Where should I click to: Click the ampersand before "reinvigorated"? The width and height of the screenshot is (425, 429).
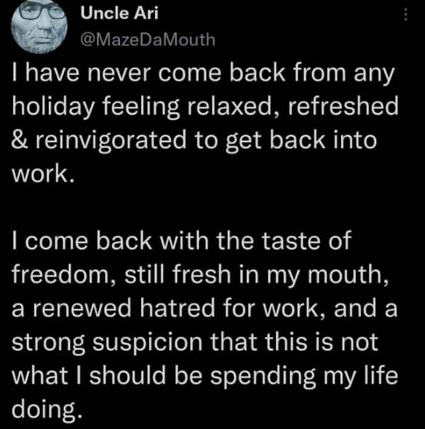click(22, 140)
